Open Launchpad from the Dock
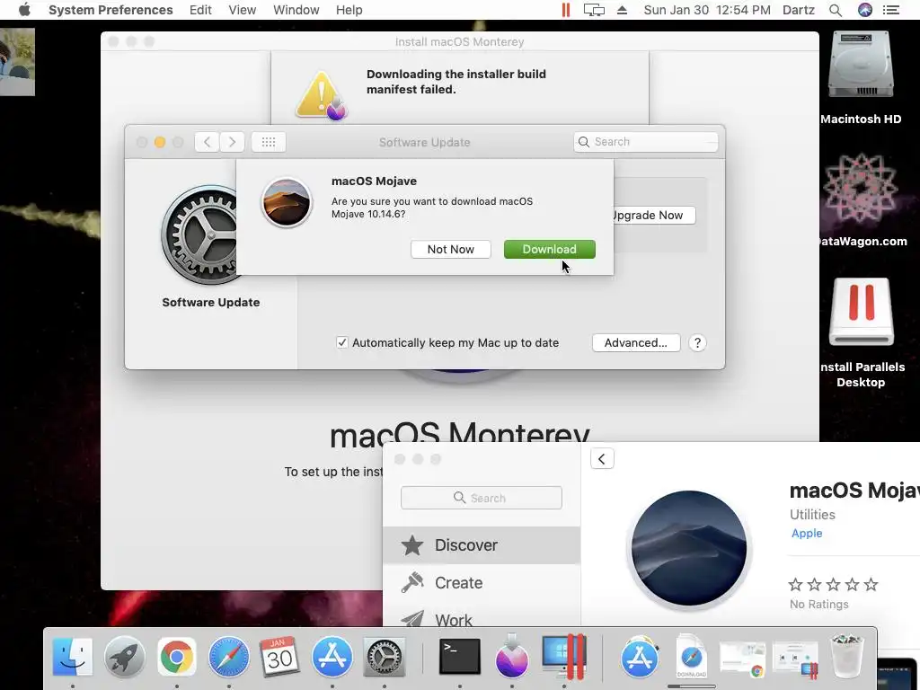This screenshot has height=690, width=920. pos(124,657)
